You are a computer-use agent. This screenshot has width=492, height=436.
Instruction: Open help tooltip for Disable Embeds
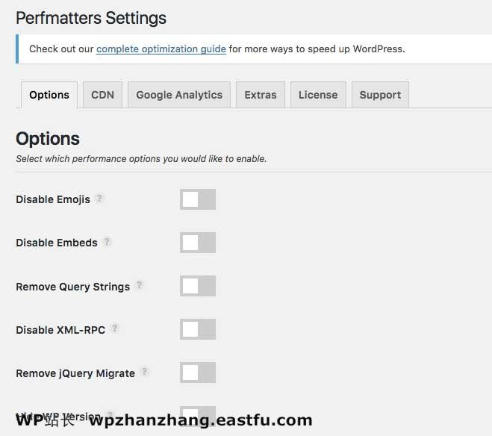[107, 242]
